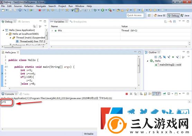The height and width of the screenshot is (136, 192).
Task: Click the Search flashlight toolbar icon
Action: pos(127,10)
